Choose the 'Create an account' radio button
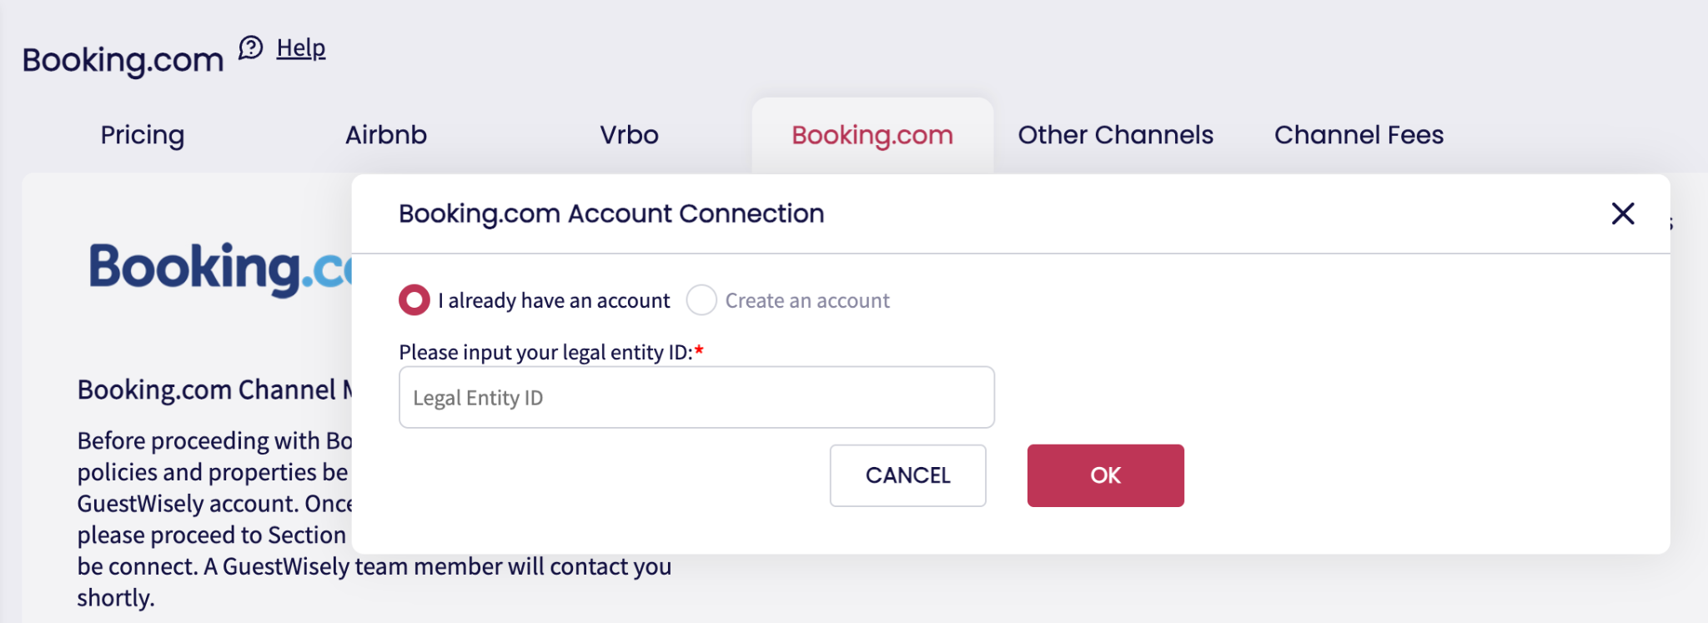This screenshot has width=1708, height=623. coord(701,300)
